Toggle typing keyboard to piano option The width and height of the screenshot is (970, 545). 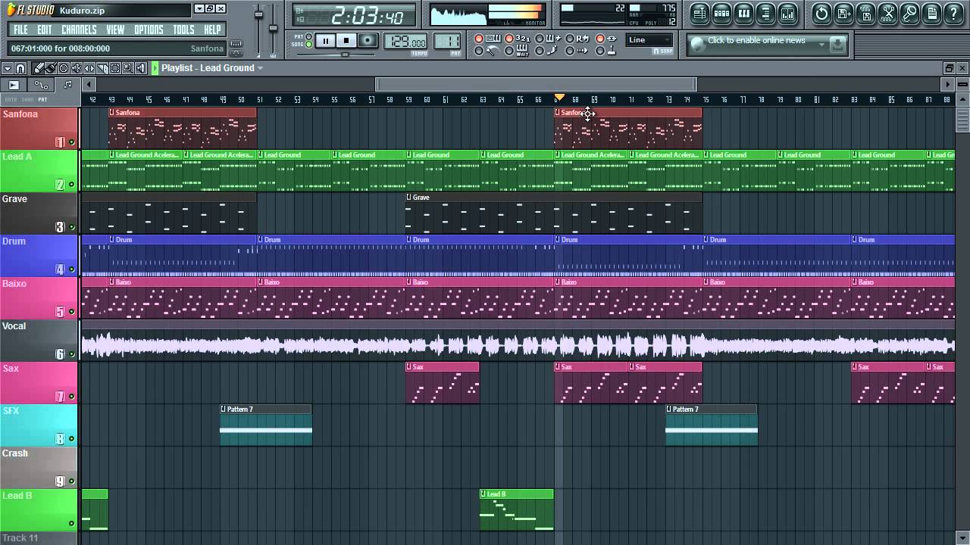(x=487, y=39)
